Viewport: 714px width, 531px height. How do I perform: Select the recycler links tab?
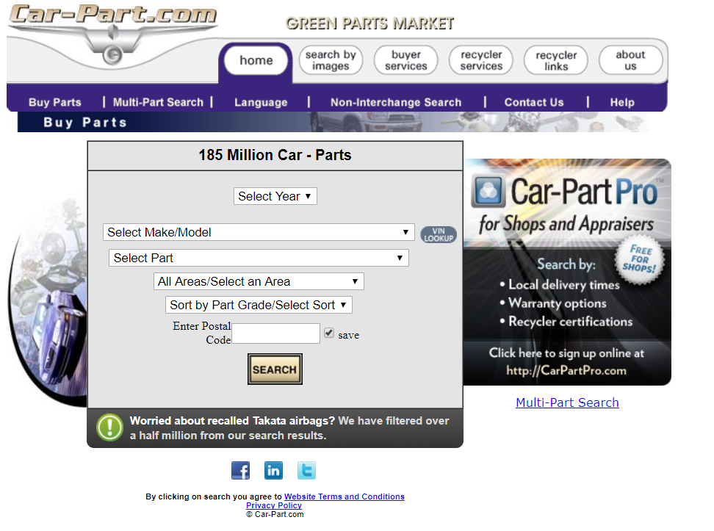point(556,60)
